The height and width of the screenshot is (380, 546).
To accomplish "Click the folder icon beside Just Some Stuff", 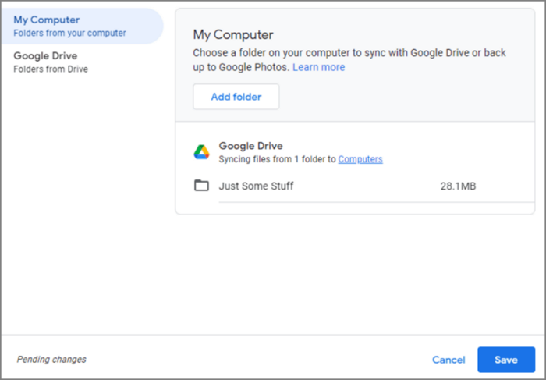I will coord(201,186).
